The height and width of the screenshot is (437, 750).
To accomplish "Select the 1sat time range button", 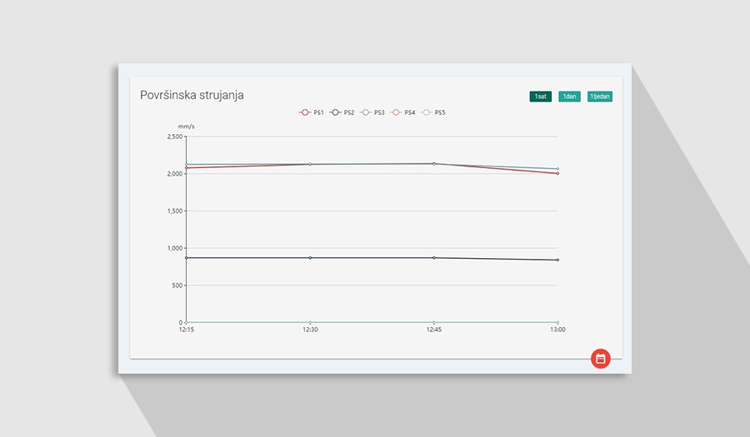I will point(541,97).
